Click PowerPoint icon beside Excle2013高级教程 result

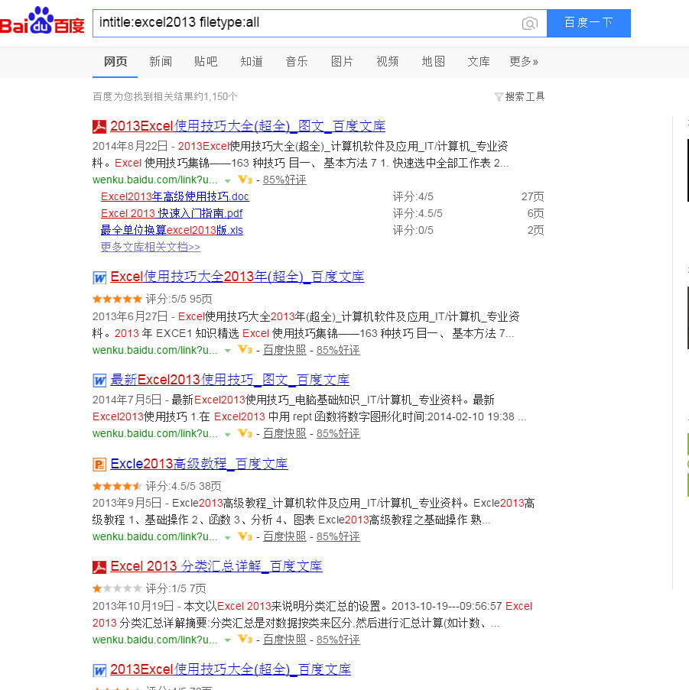point(99,465)
